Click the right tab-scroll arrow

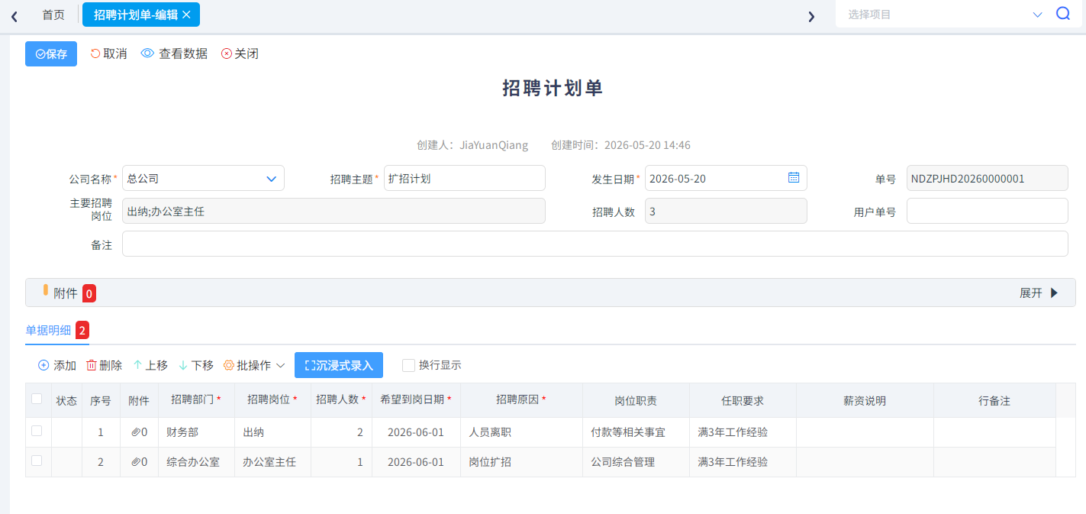[x=811, y=16]
